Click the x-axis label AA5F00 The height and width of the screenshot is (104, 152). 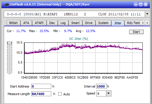[x=132, y=77]
